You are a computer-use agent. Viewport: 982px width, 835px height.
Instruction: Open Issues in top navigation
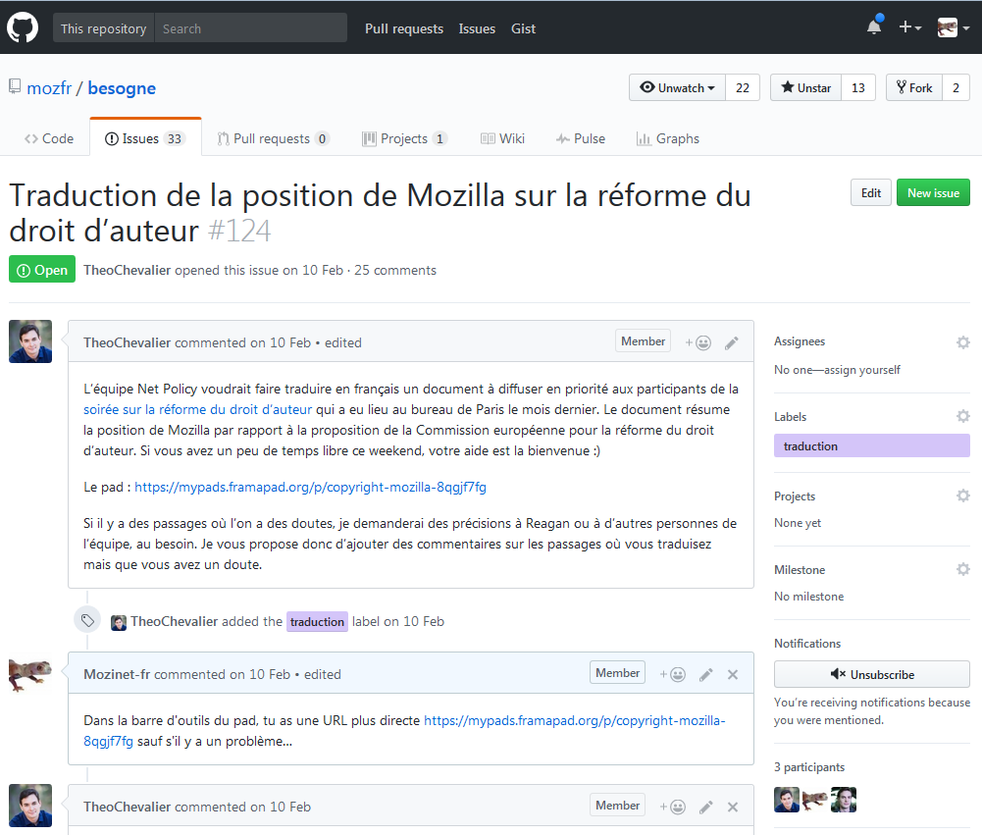click(x=477, y=28)
